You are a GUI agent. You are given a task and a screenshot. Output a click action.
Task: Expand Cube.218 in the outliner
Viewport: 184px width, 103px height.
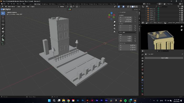tap(146, 13)
